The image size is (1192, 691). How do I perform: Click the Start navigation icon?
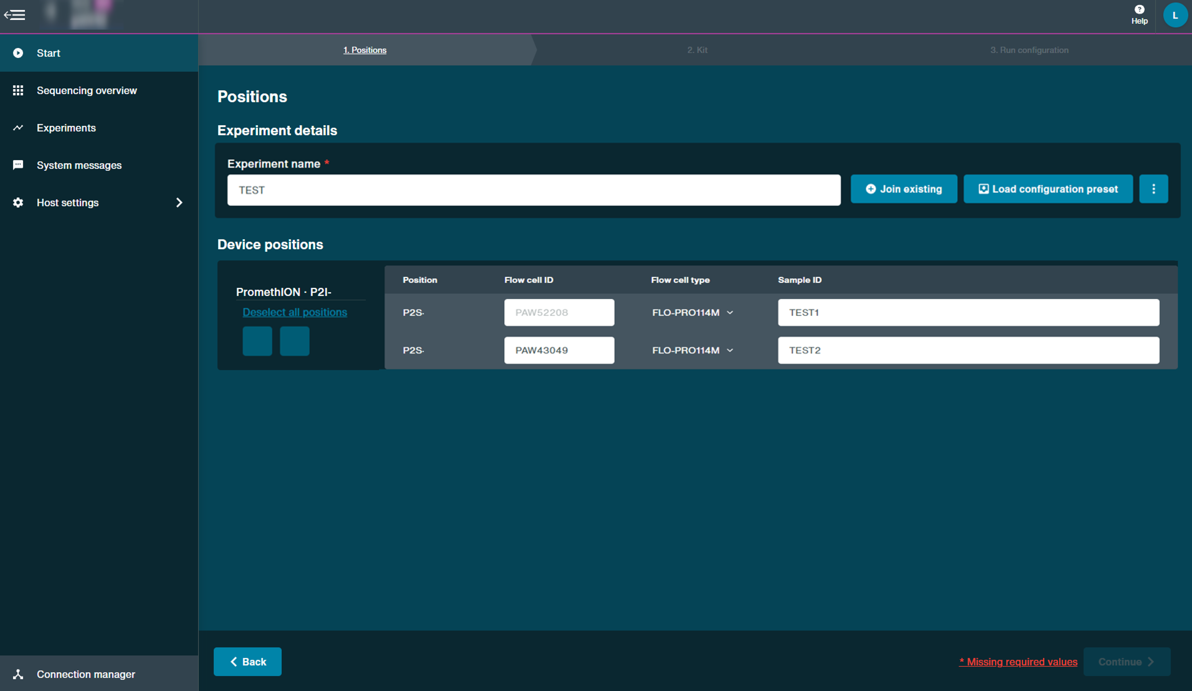point(18,53)
